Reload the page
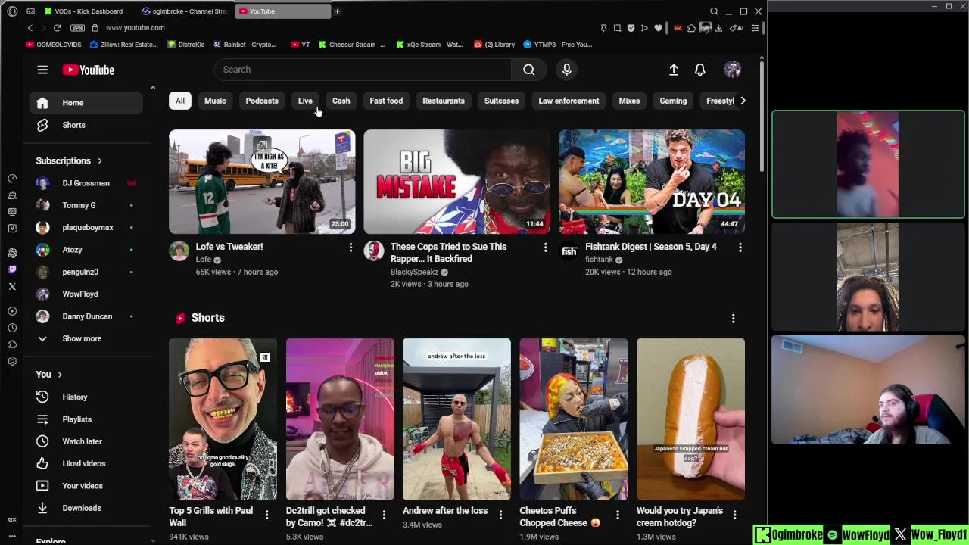 [57, 28]
